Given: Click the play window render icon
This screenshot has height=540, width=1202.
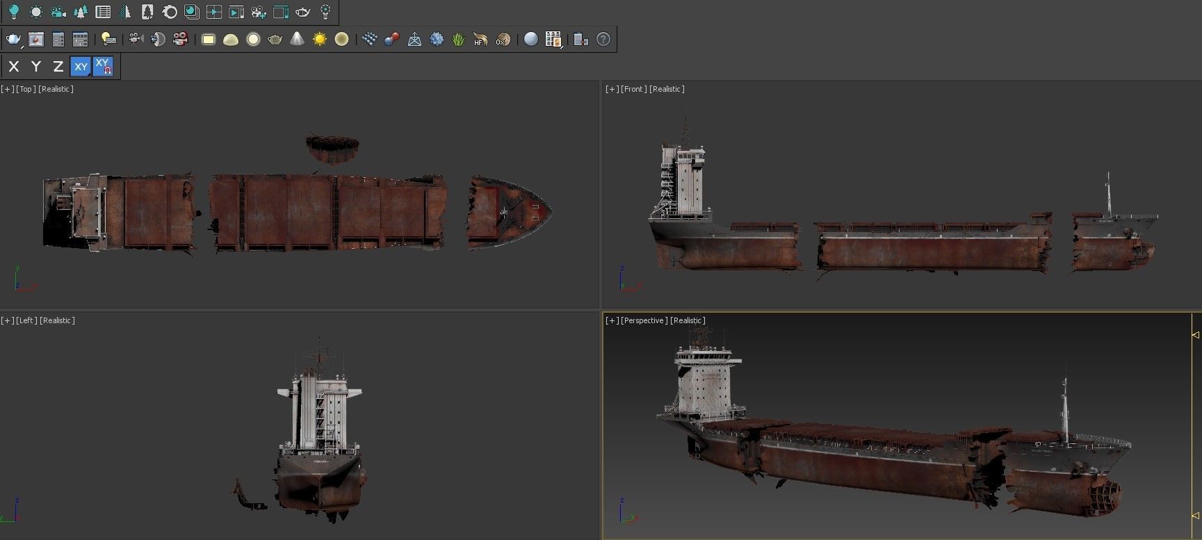Looking at the screenshot, I should click(236, 12).
